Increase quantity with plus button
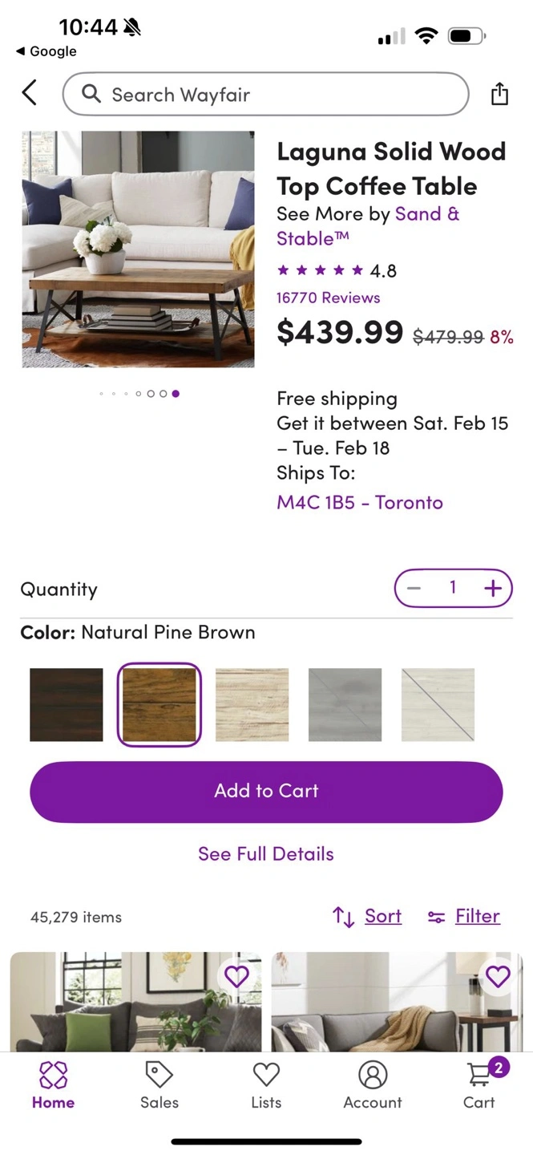 click(x=493, y=589)
